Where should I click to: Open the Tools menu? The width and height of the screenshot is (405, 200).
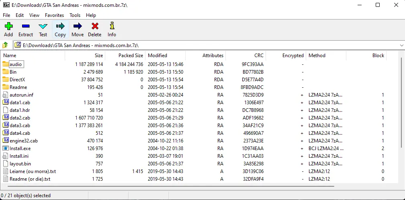(x=75, y=15)
